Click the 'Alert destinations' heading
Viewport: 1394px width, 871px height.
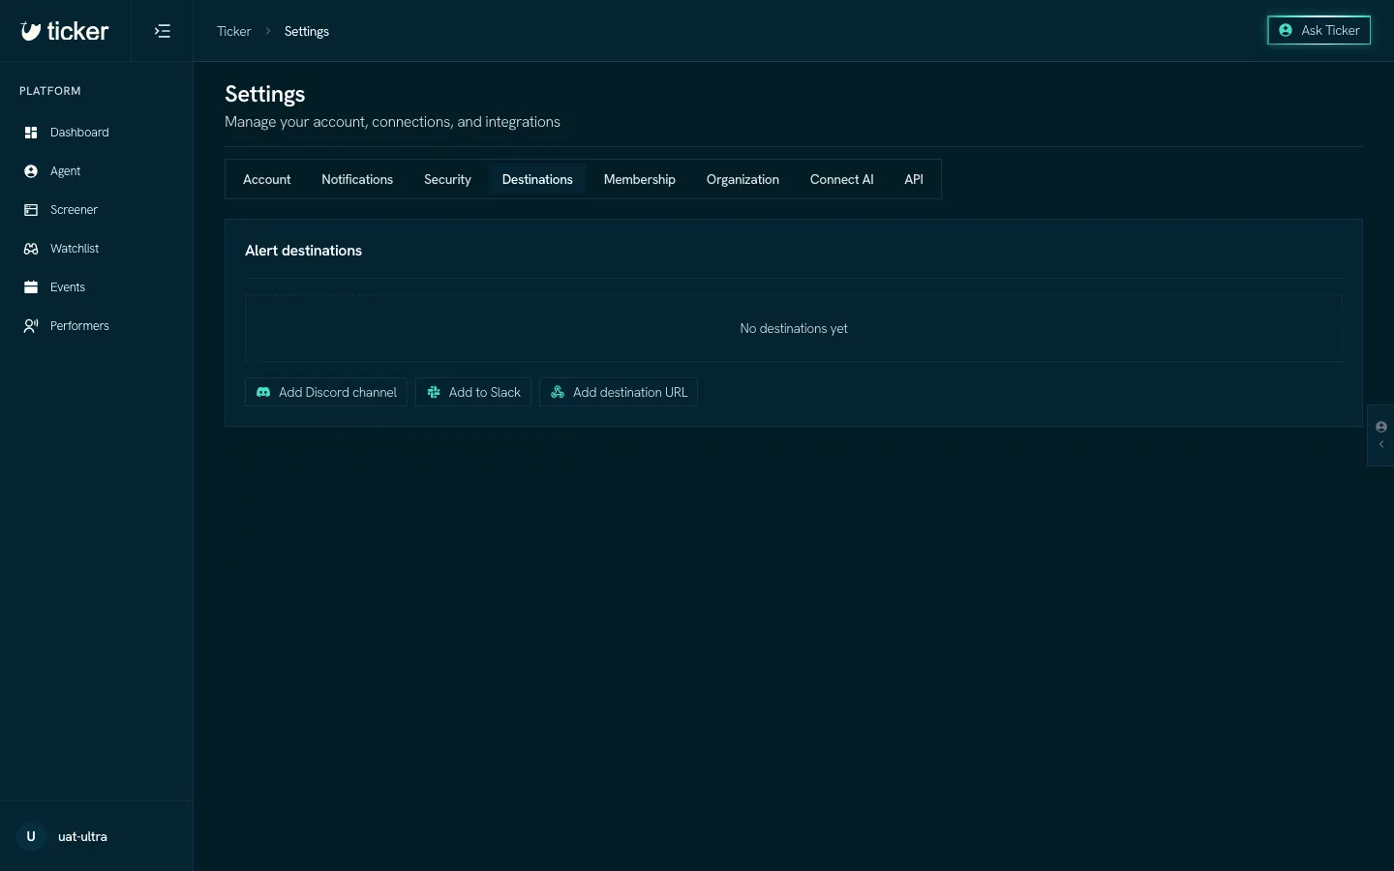click(x=303, y=250)
